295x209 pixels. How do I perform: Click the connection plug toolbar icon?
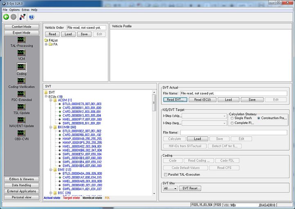click(23, 17)
